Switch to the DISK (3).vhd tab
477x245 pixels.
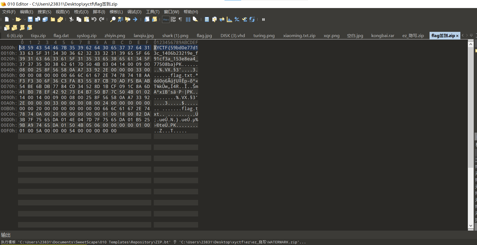(x=233, y=36)
